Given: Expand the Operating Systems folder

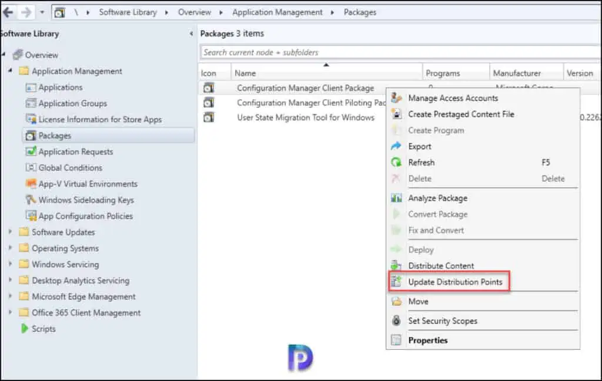Looking at the screenshot, I should (x=11, y=248).
